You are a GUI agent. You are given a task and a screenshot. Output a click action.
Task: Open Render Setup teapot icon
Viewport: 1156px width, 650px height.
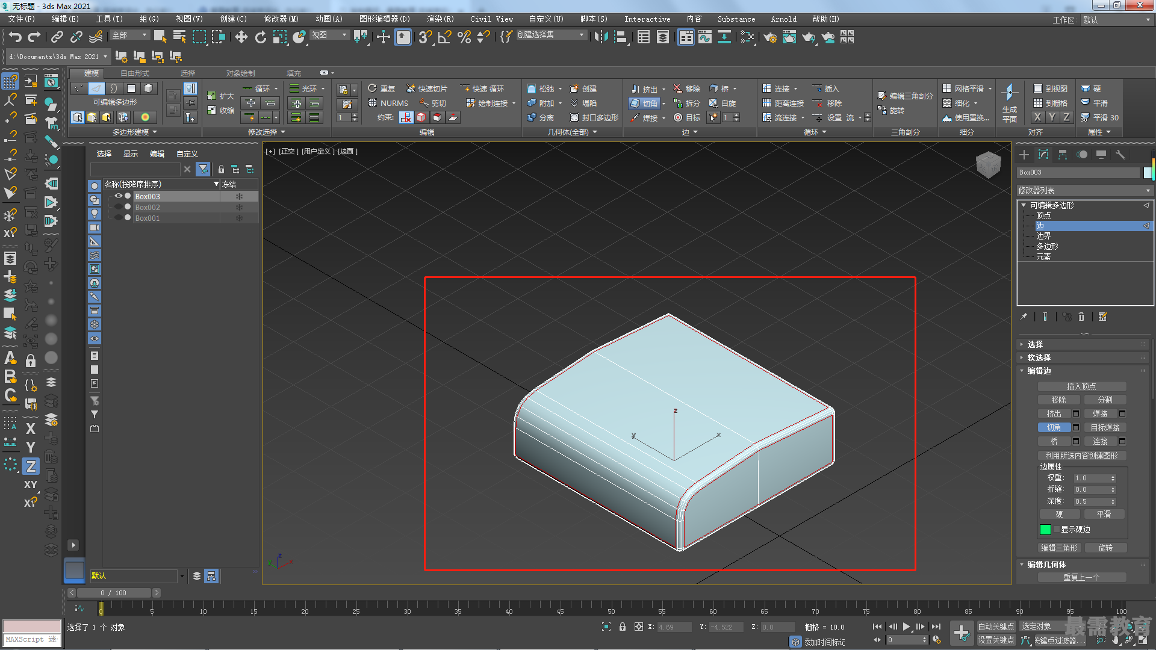[770, 37]
